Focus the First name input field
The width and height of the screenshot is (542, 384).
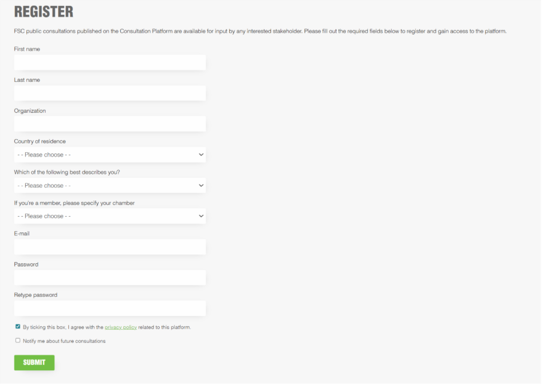click(109, 63)
